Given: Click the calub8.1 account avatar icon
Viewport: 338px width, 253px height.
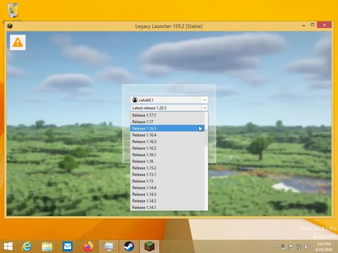Looking at the screenshot, I should tap(135, 100).
